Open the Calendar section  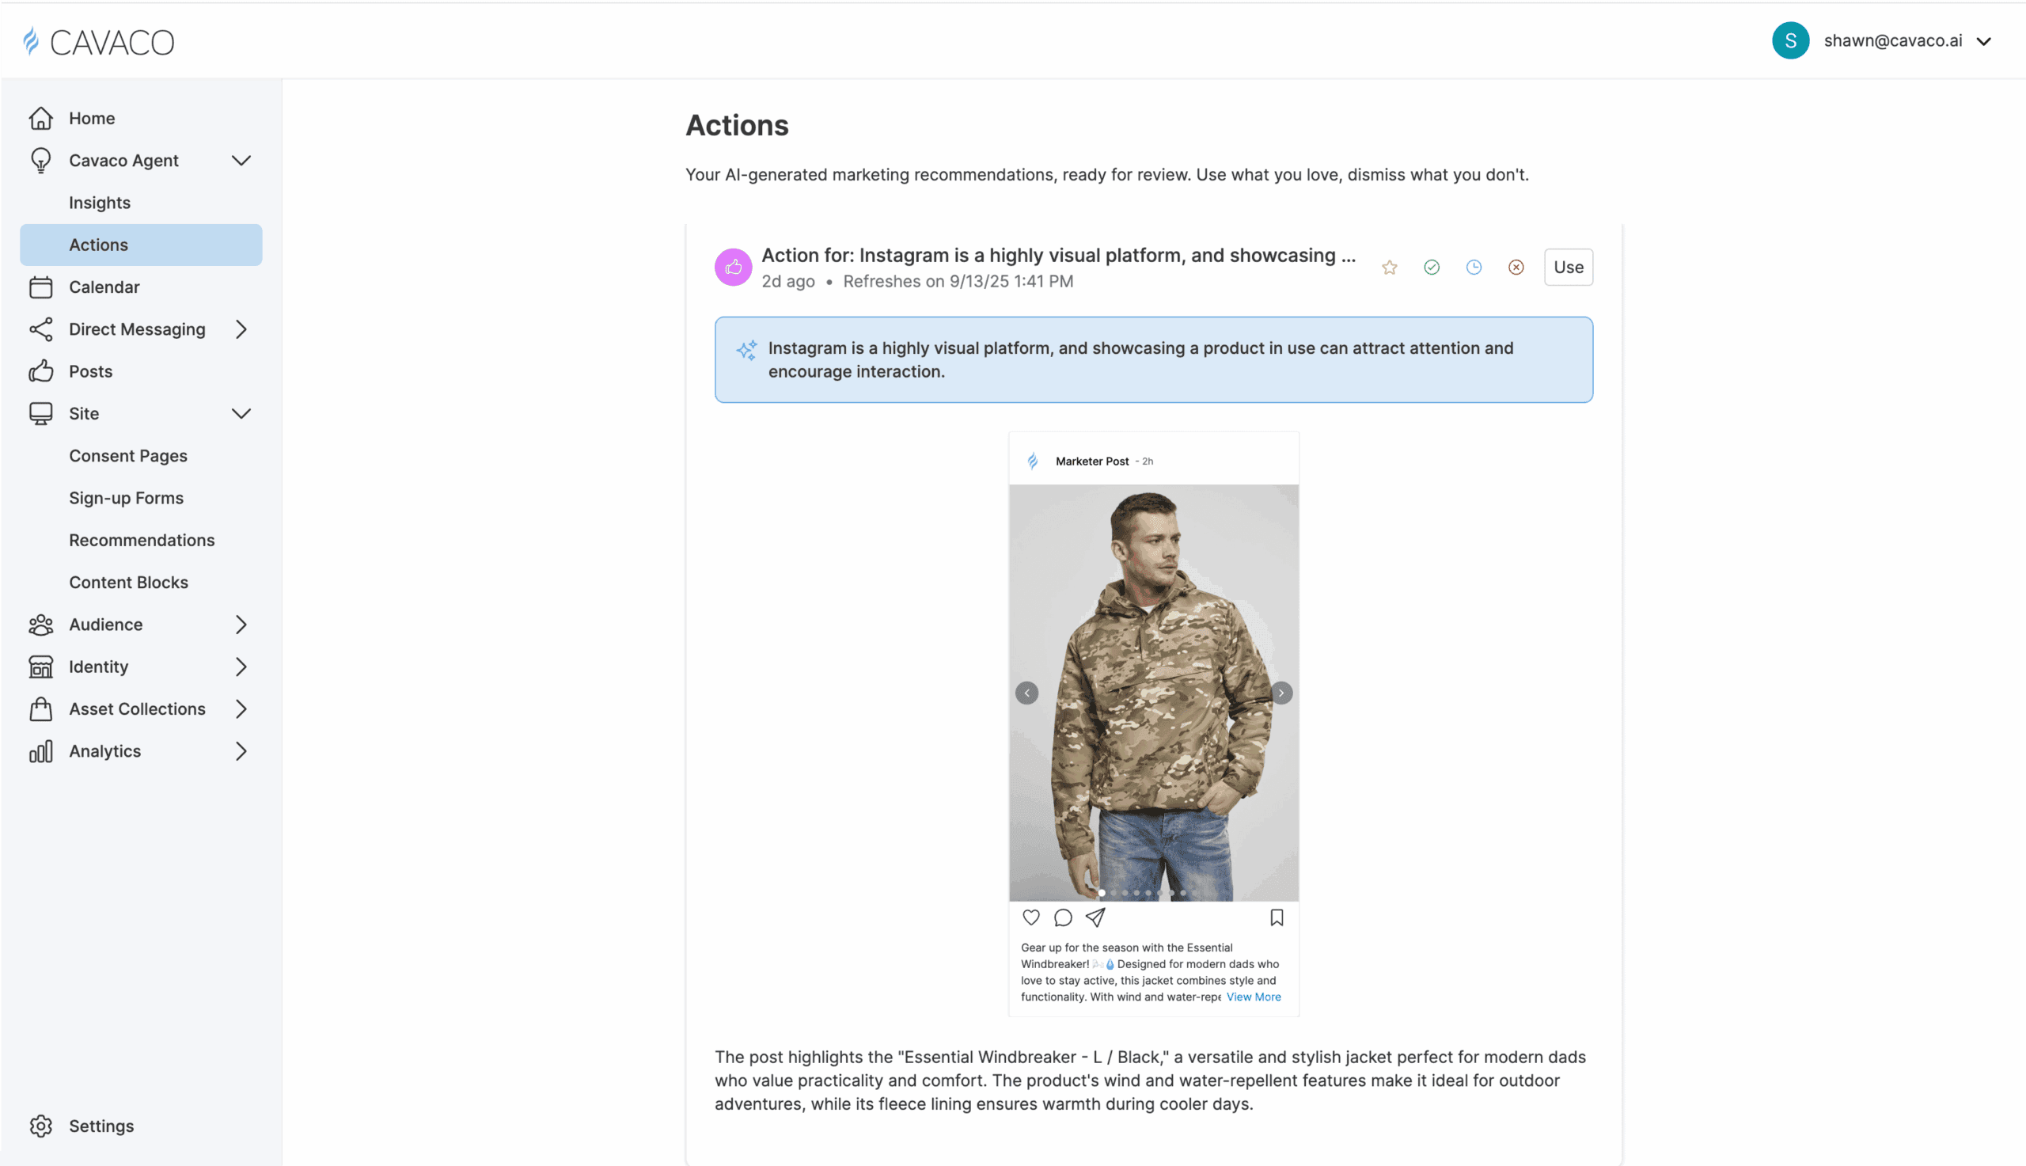(x=105, y=287)
